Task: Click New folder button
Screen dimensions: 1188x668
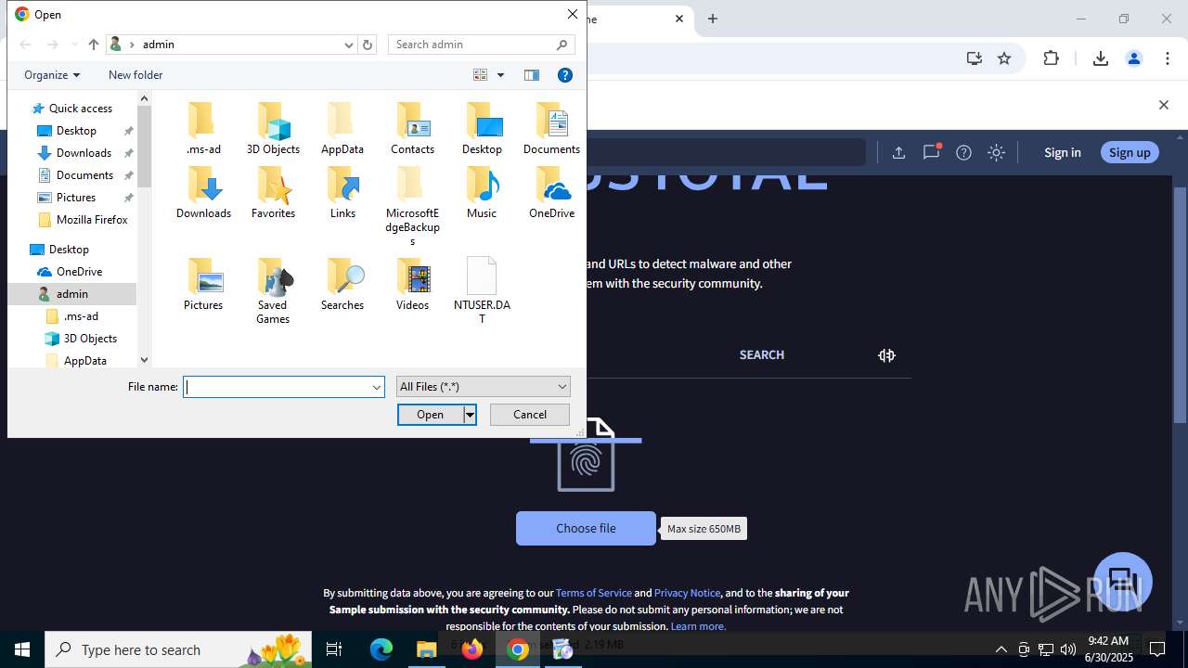Action: [x=136, y=75]
